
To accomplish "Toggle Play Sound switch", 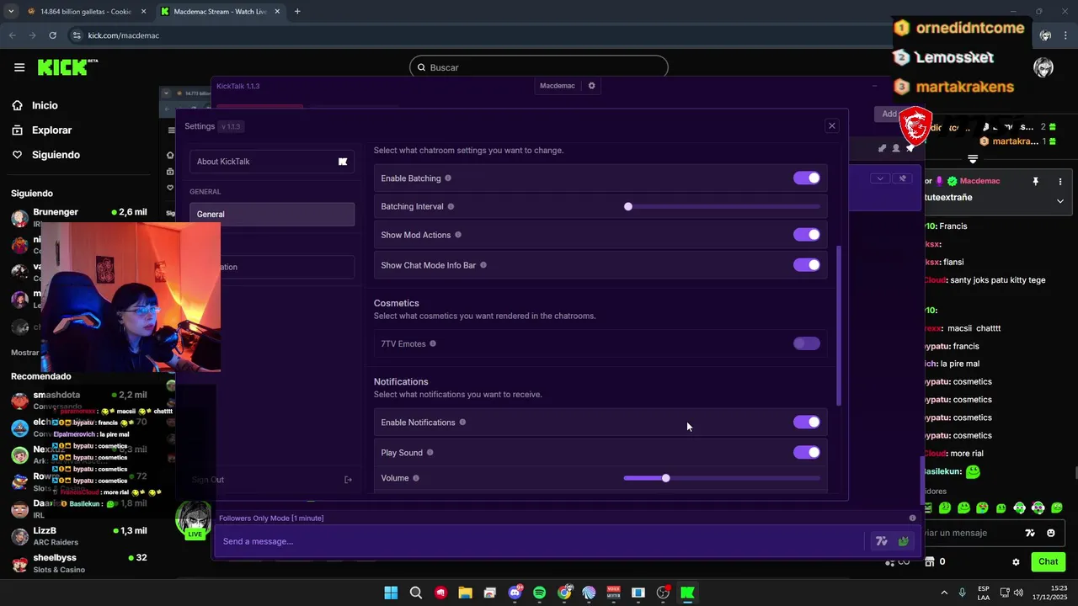I will (806, 453).
